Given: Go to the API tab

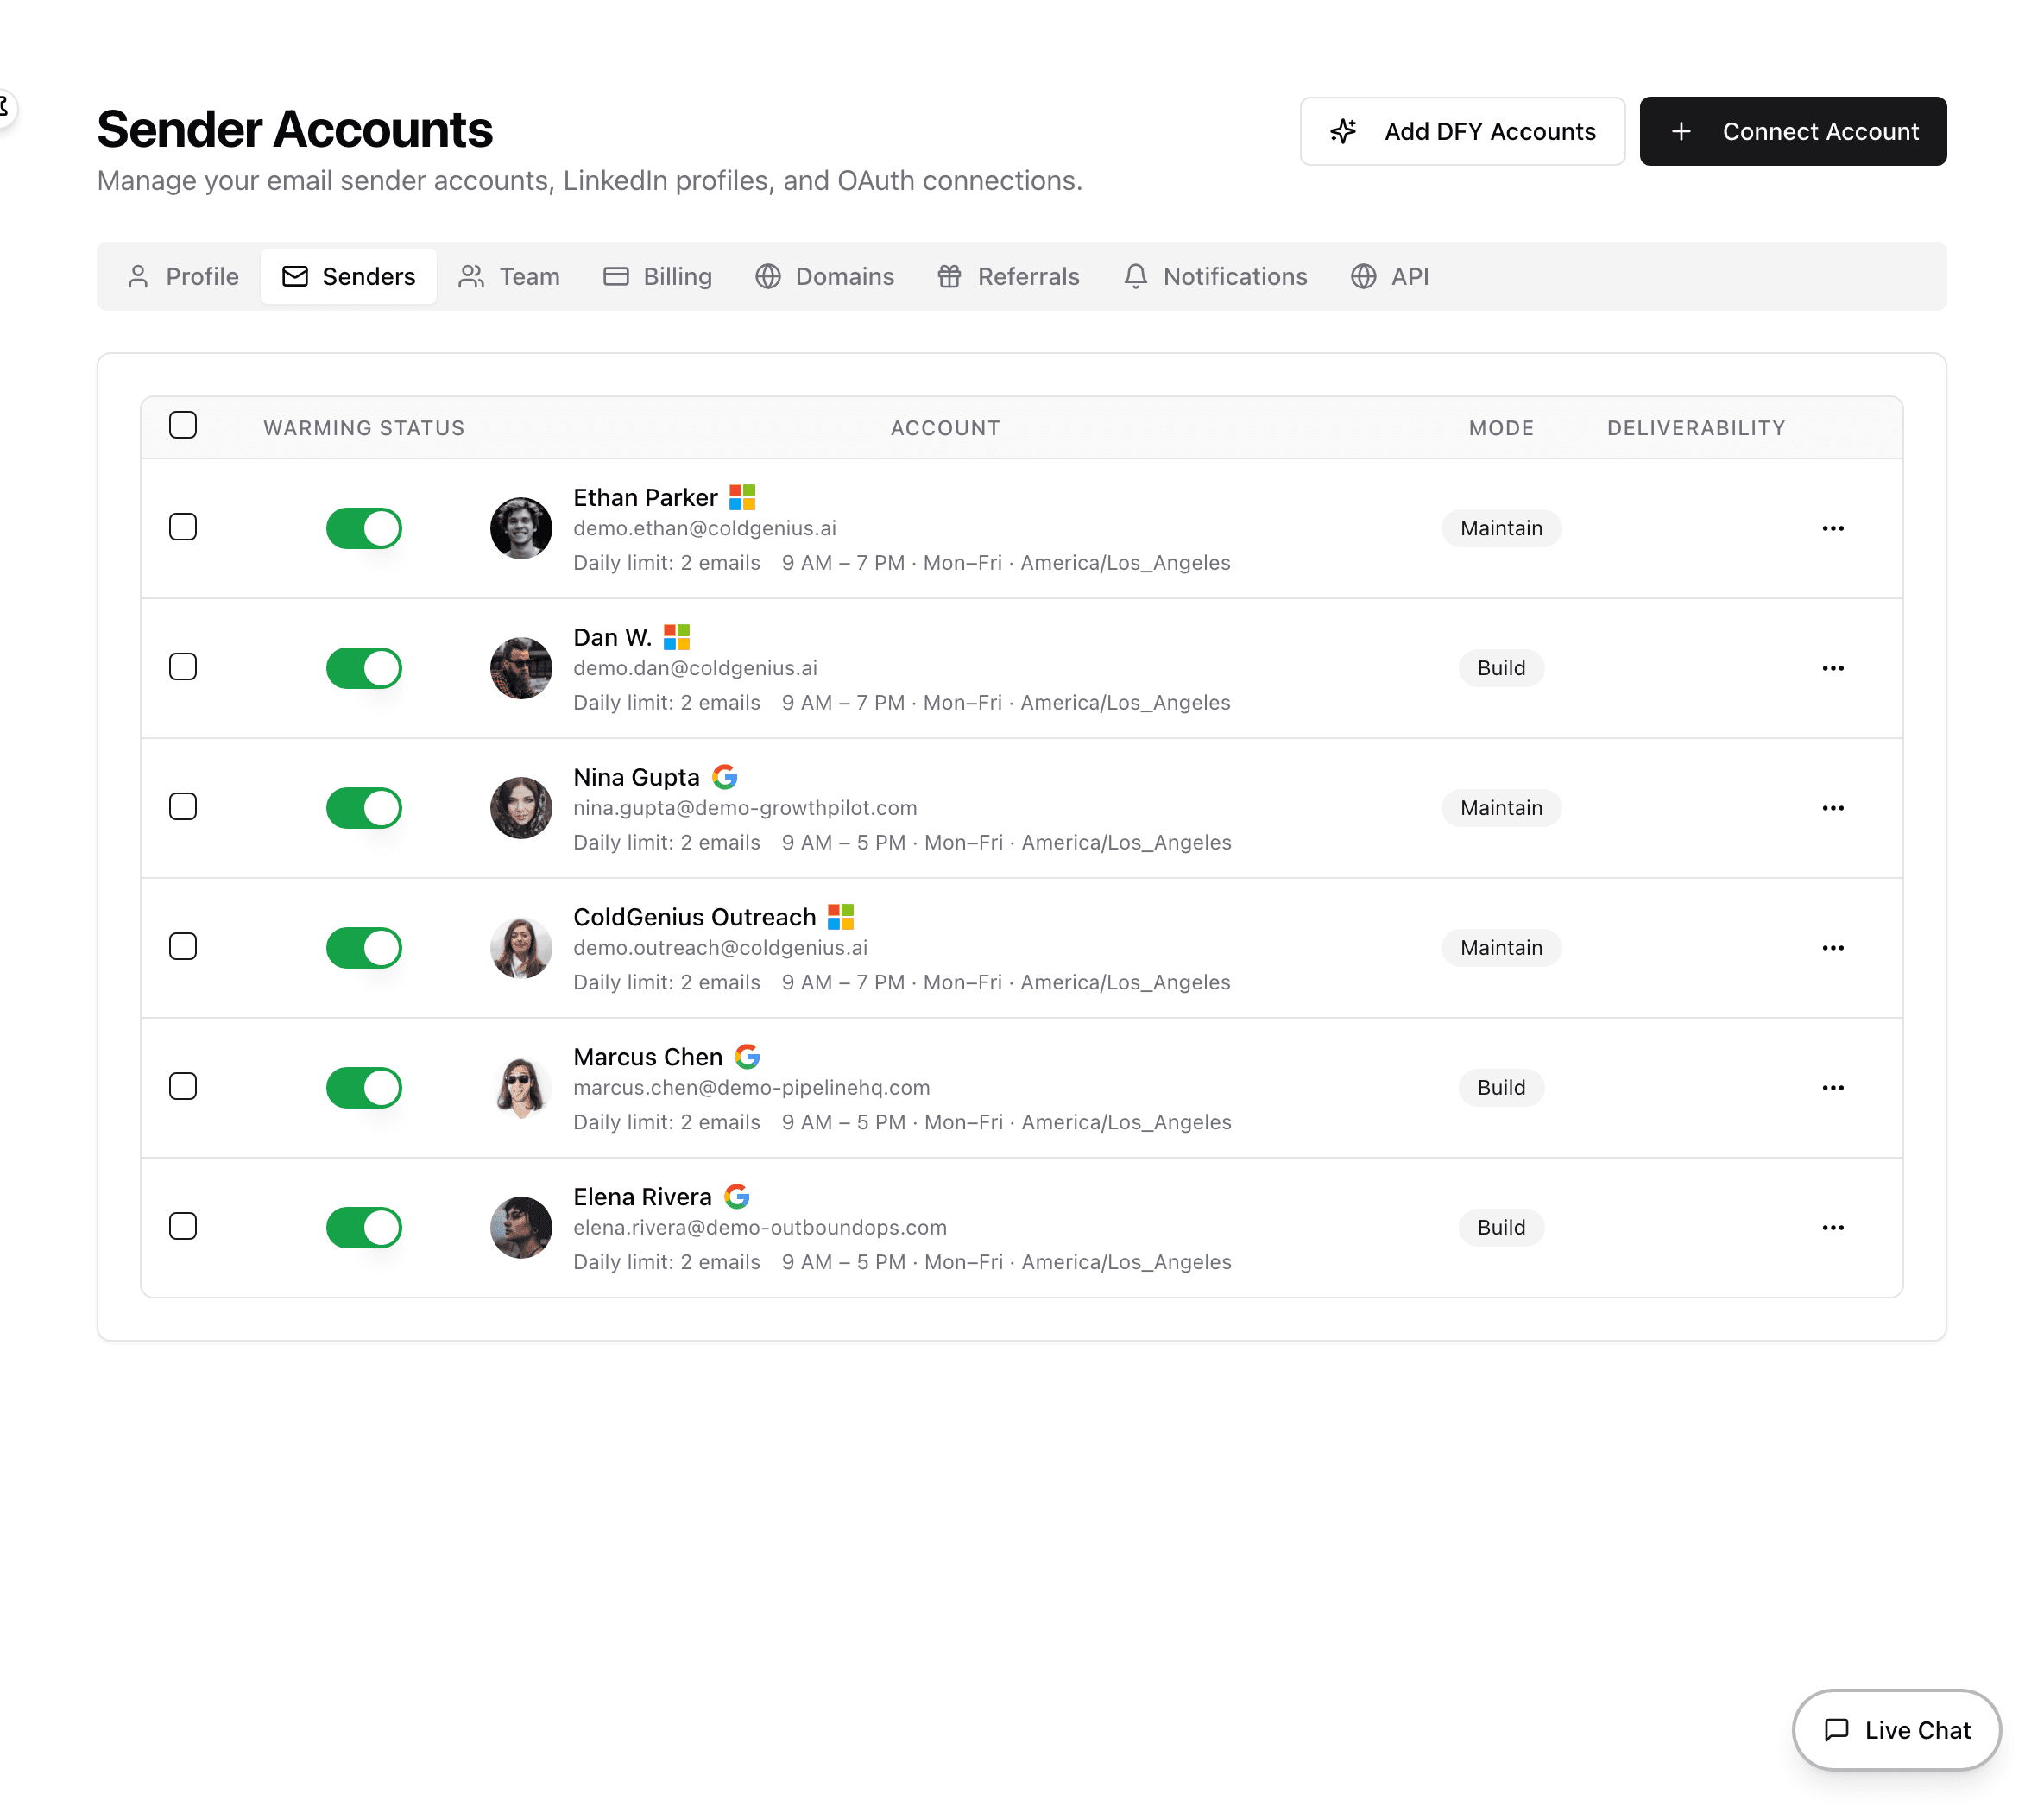Looking at the screenshot, I should [1390, 277].
